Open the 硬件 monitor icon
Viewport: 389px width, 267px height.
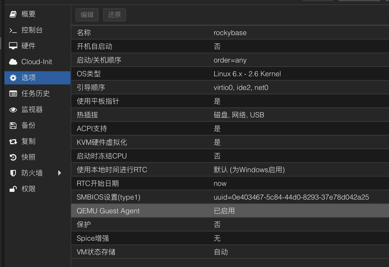pos(13,46)
